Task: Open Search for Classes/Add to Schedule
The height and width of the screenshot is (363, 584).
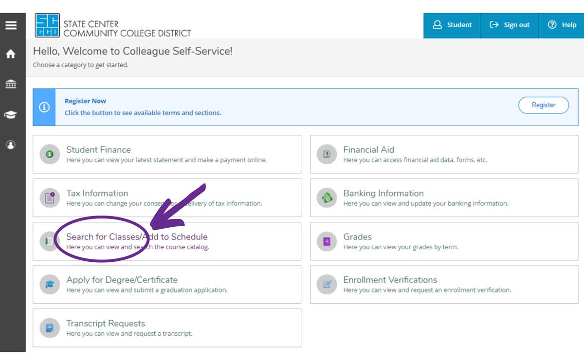Action: click(x=137, y=237)
